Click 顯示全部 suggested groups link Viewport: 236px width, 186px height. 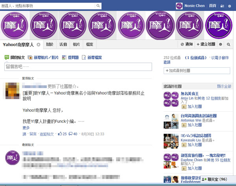coord(224,86)
